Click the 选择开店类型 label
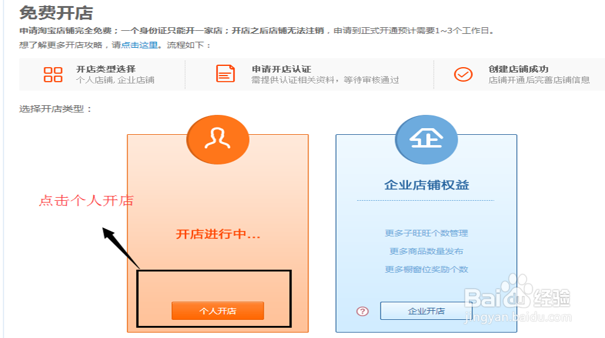The image size is (605, 338). (55, 109)
